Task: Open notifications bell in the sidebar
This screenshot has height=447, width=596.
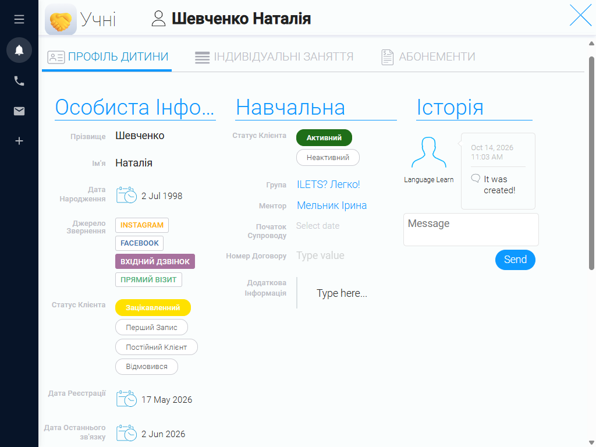Action: (x=19, y=50)
